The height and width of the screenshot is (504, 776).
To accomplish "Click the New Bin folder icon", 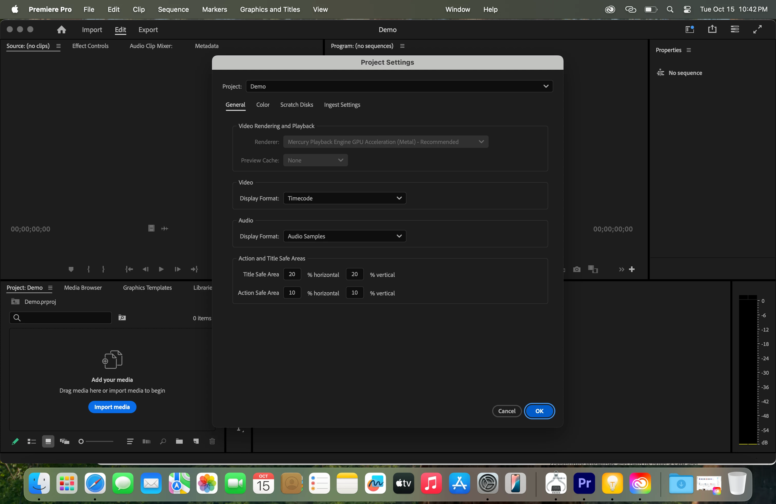I will tap(179, 441).
